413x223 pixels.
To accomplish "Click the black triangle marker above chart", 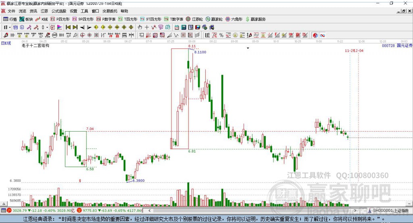I will tap(248, 48).
